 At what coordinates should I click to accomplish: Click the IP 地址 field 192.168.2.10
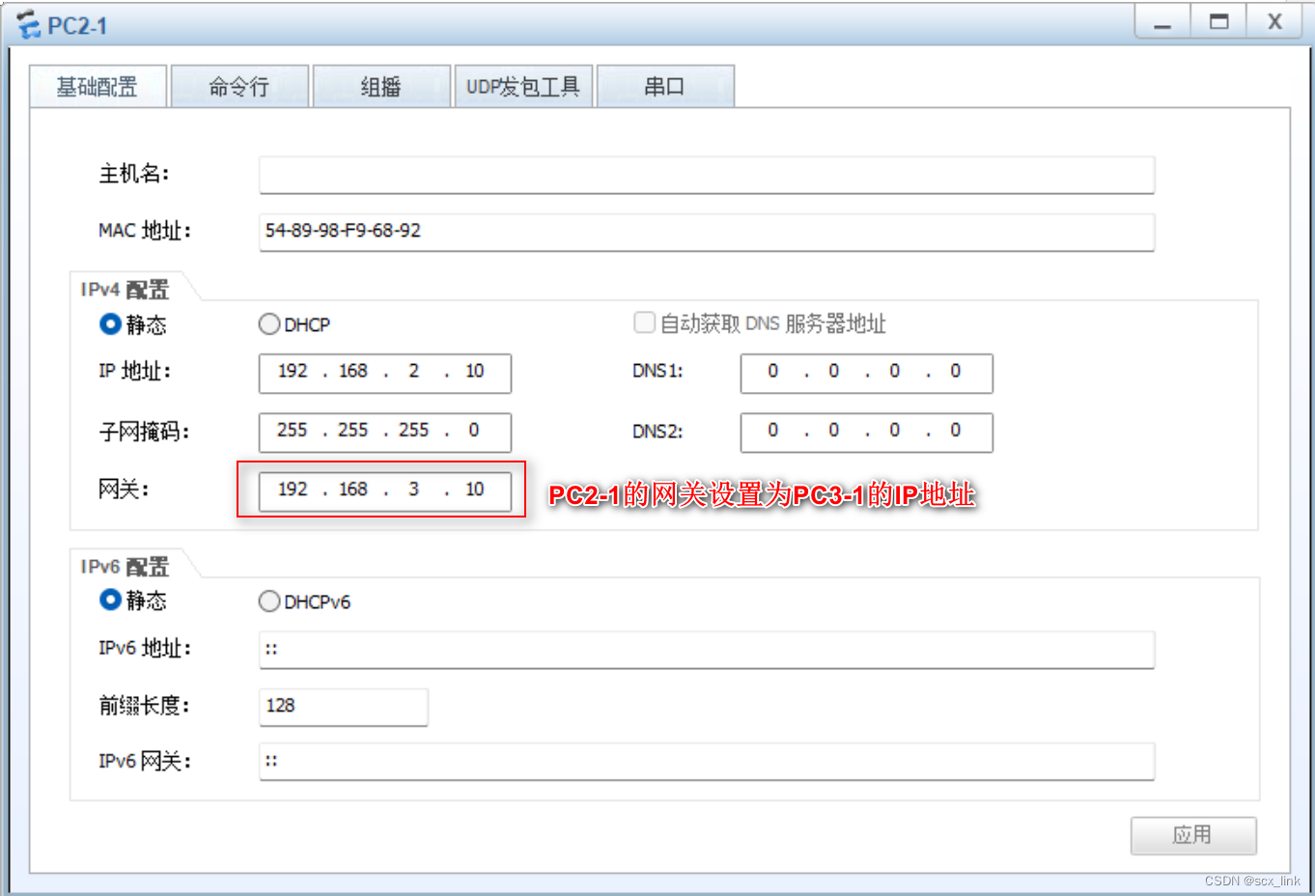pos(384,373)
